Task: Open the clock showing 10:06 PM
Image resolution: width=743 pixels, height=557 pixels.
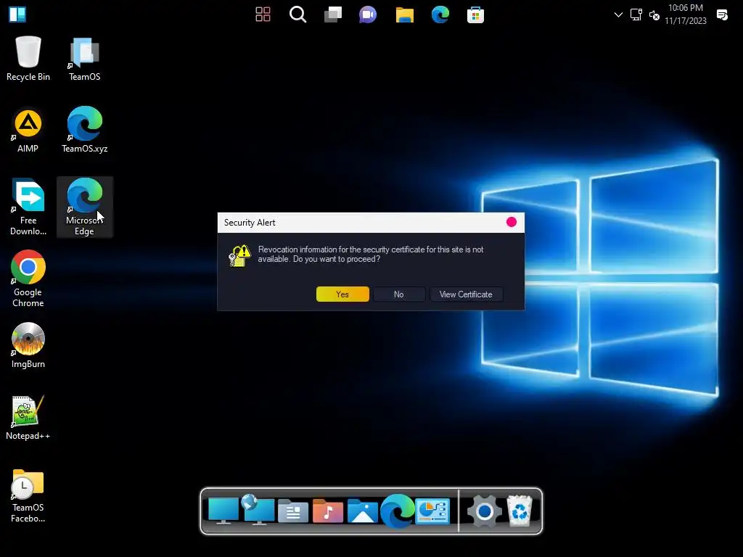Action: click(x=685, y=15)
